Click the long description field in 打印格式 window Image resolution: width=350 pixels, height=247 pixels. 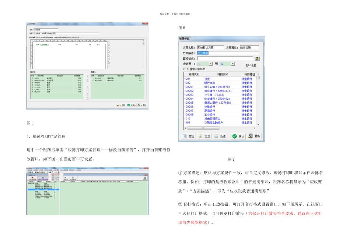point(67,33)
